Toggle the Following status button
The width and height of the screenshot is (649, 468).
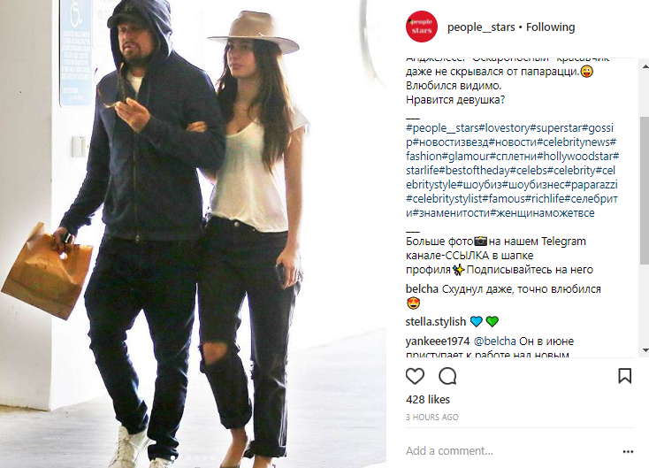[550, 27]
